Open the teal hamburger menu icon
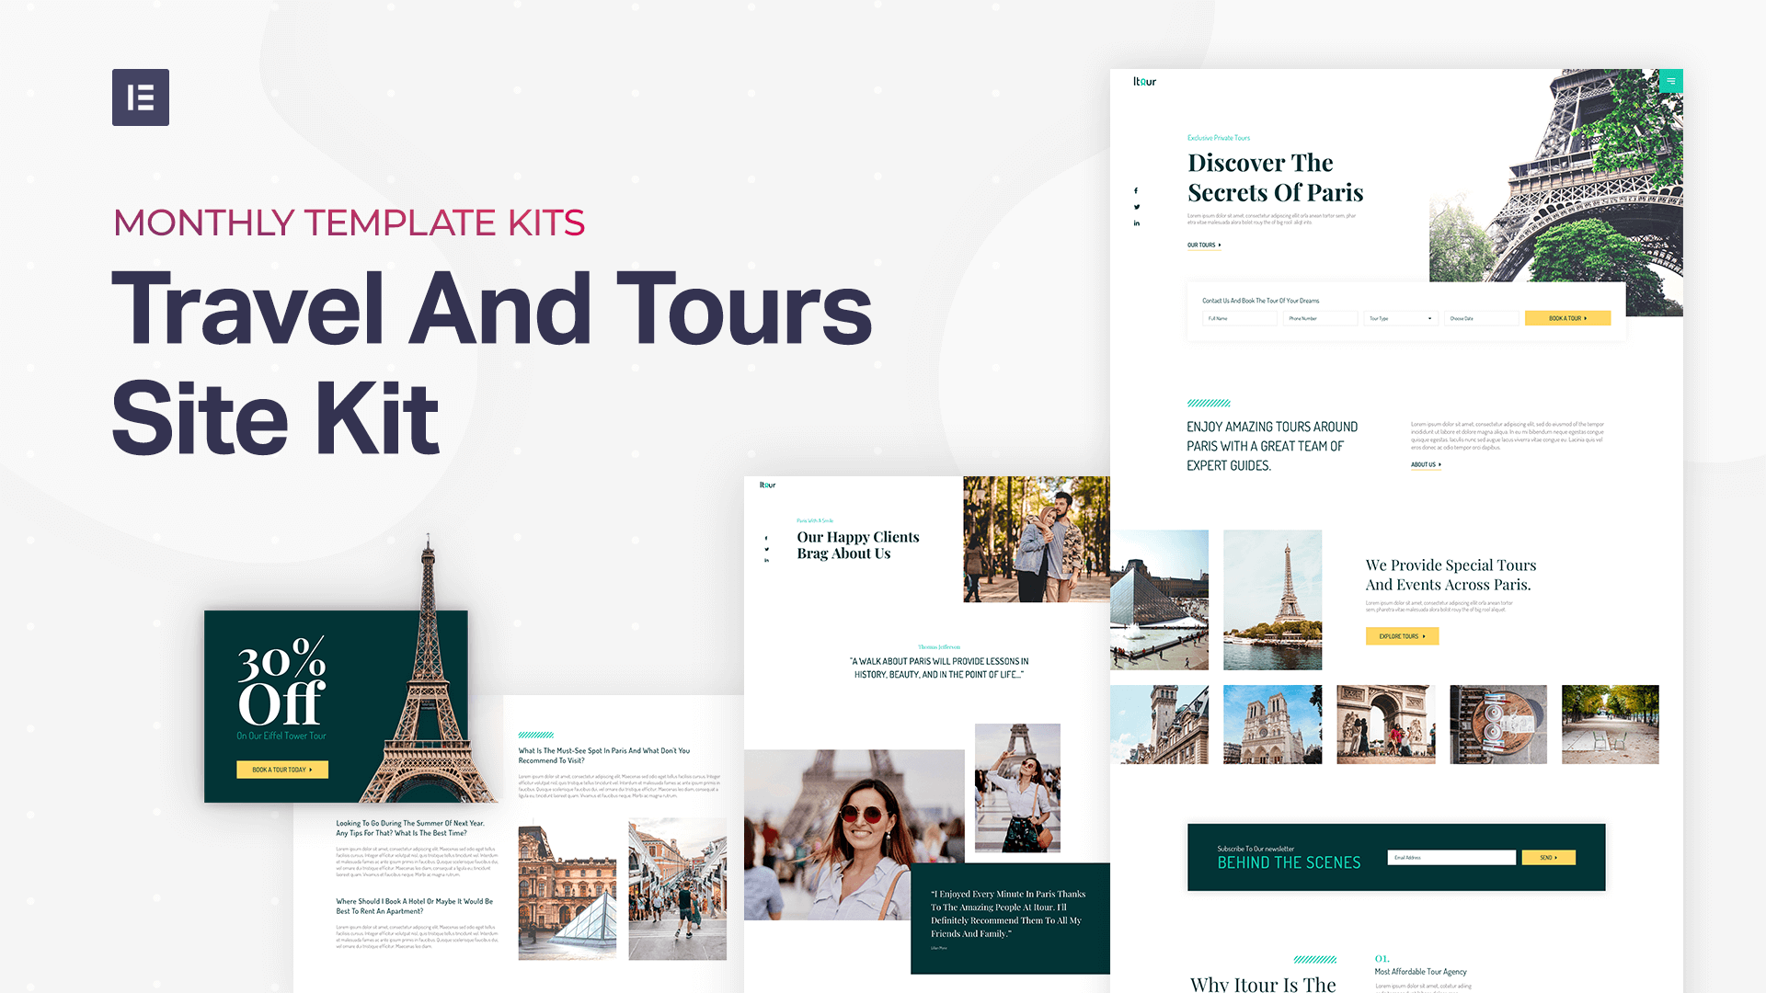The height and width of the screenshot is (993, 1766). [x=1671, y=81]
